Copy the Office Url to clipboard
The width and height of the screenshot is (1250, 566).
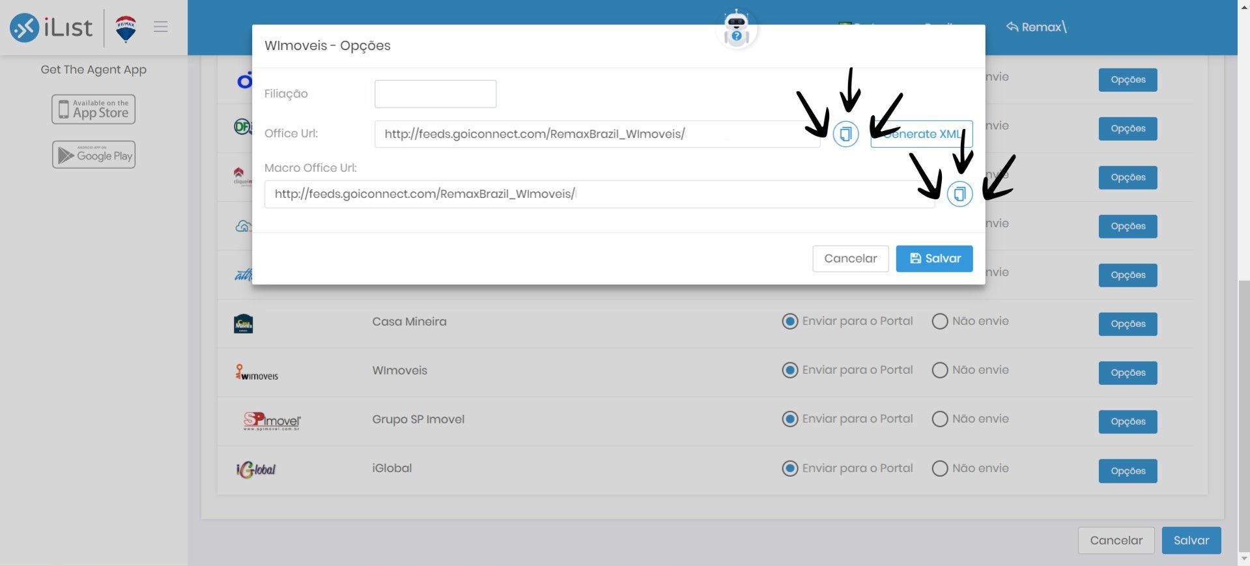845,134
